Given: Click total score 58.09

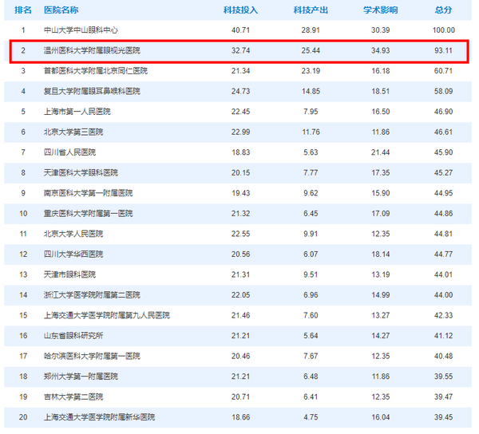Looking at the screenshot, I should click(444, 91).
